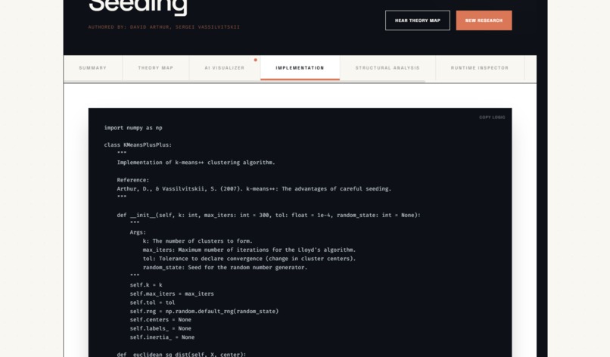Click the 'self.inertia_ = None' line
Viewport: 610px width, 357px height.
162,337
